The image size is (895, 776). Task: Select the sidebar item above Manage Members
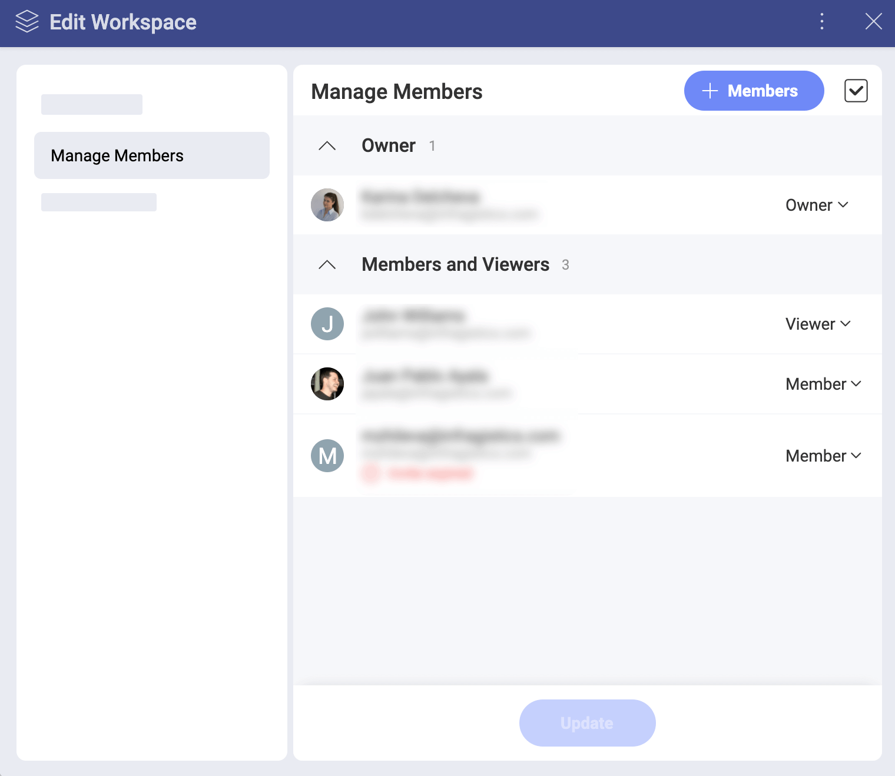click(92, 105)
